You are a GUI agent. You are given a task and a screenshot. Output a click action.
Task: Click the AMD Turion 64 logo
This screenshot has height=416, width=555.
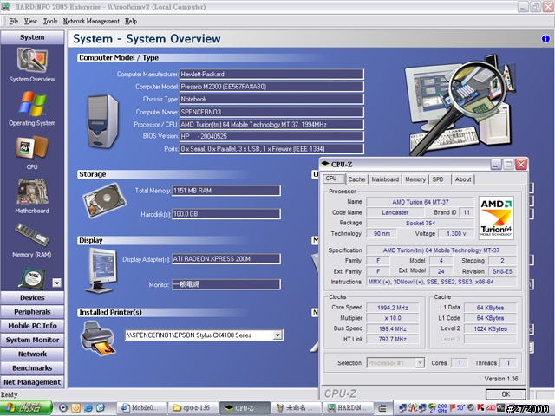(498, 218)
